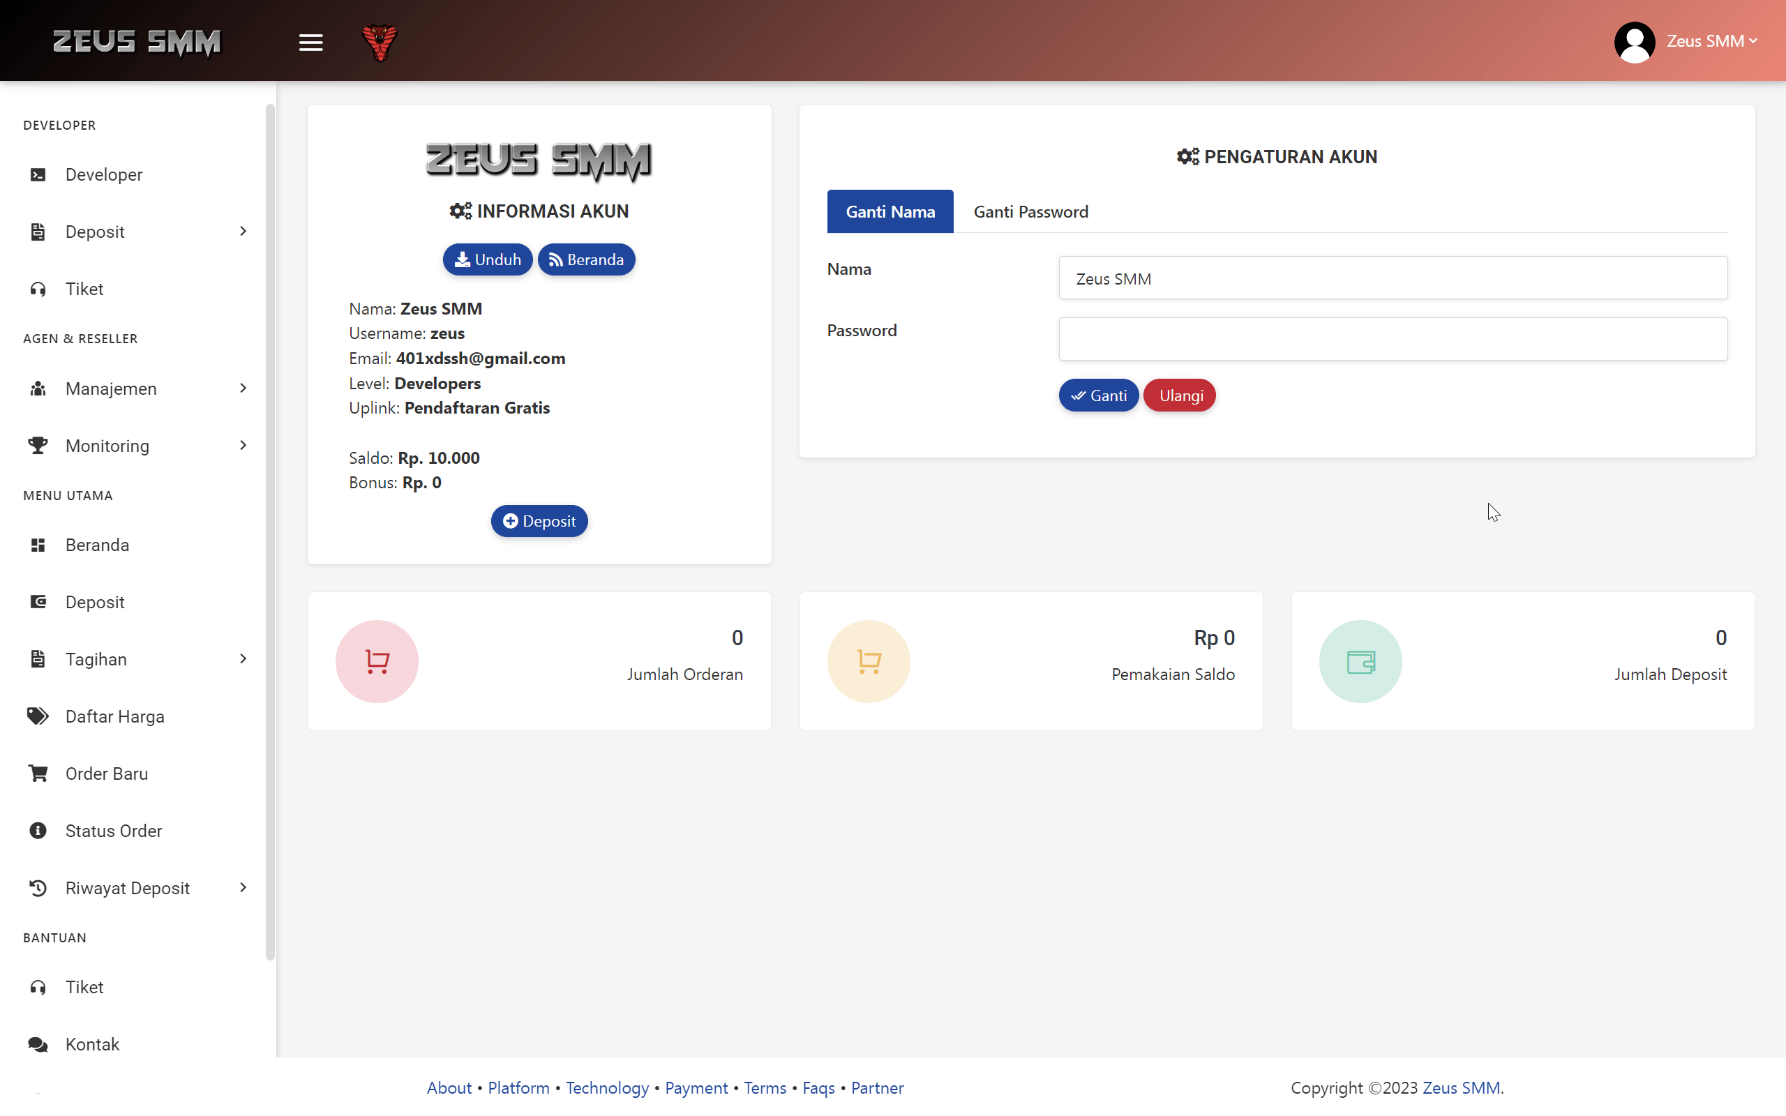Viewport: 1786px width, 1116px height.
Task: Click the red spider logo in the header
Action: [380, 42]
